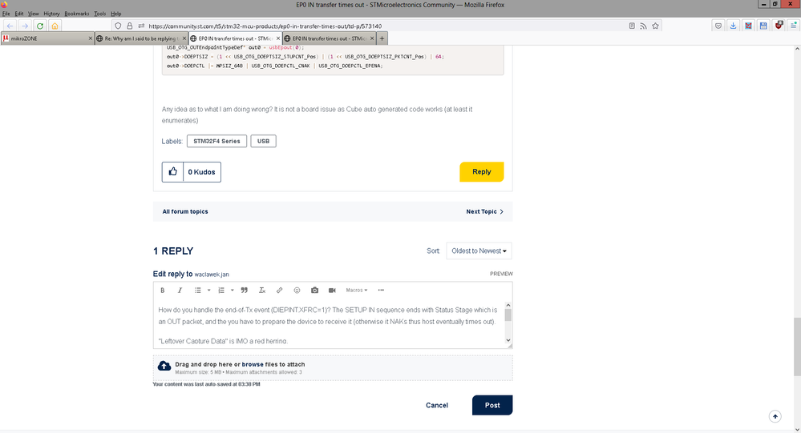The image size is (801, 433).
Task: Open the View menu
Action: 33,14
